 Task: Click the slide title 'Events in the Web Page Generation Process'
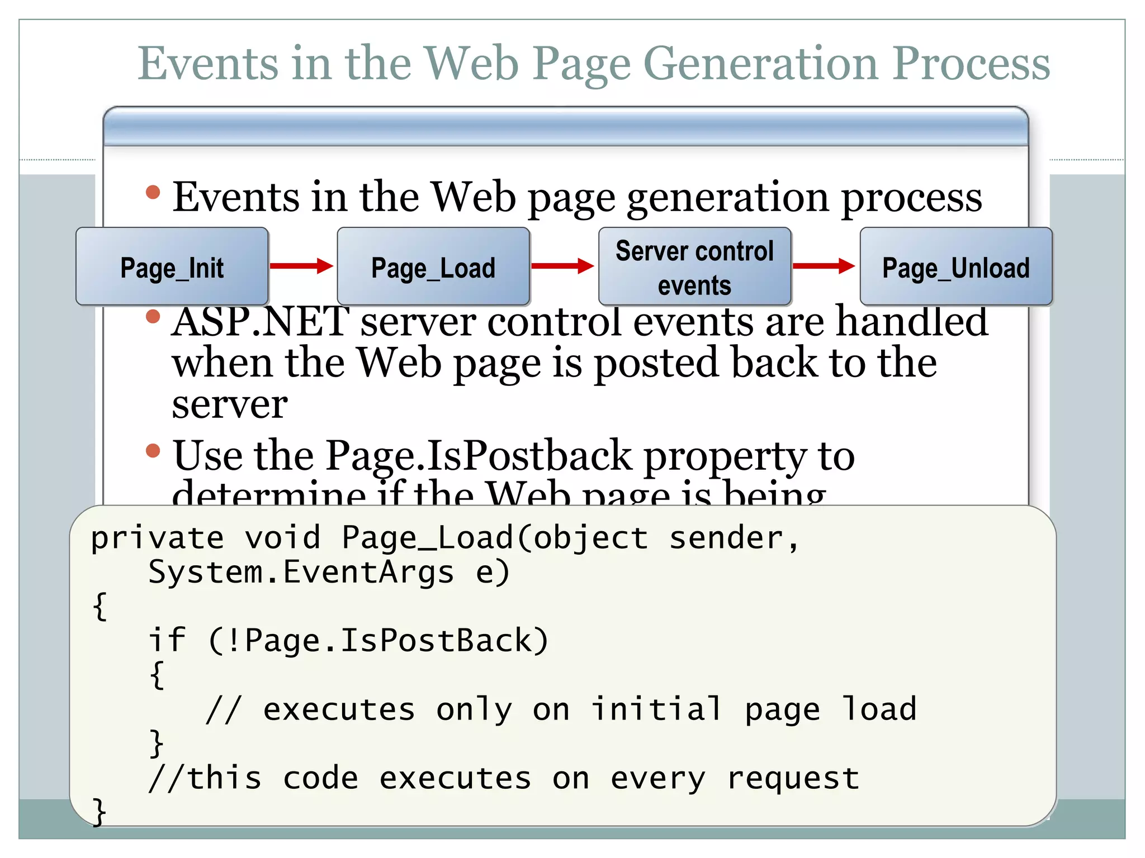click(x=594, y=64)
